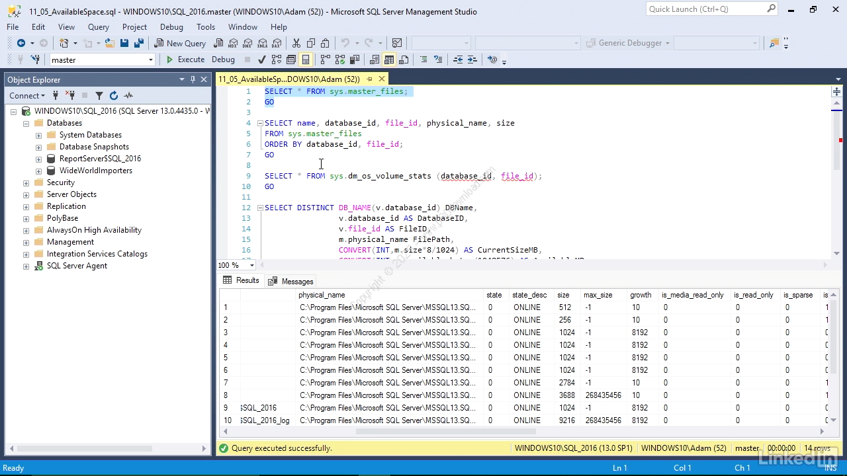
Task: Click the Save All icon
Action: click(138, 43)
